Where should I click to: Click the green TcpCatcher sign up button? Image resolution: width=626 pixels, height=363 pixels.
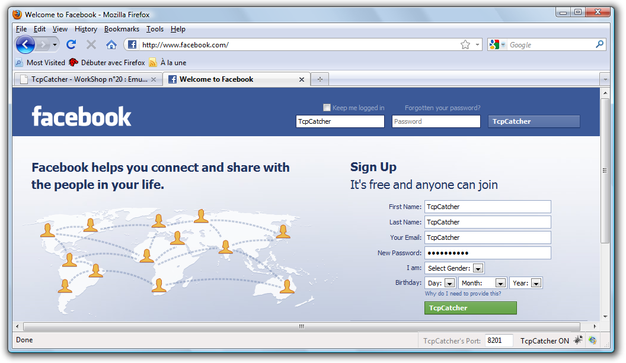(470, 308)
